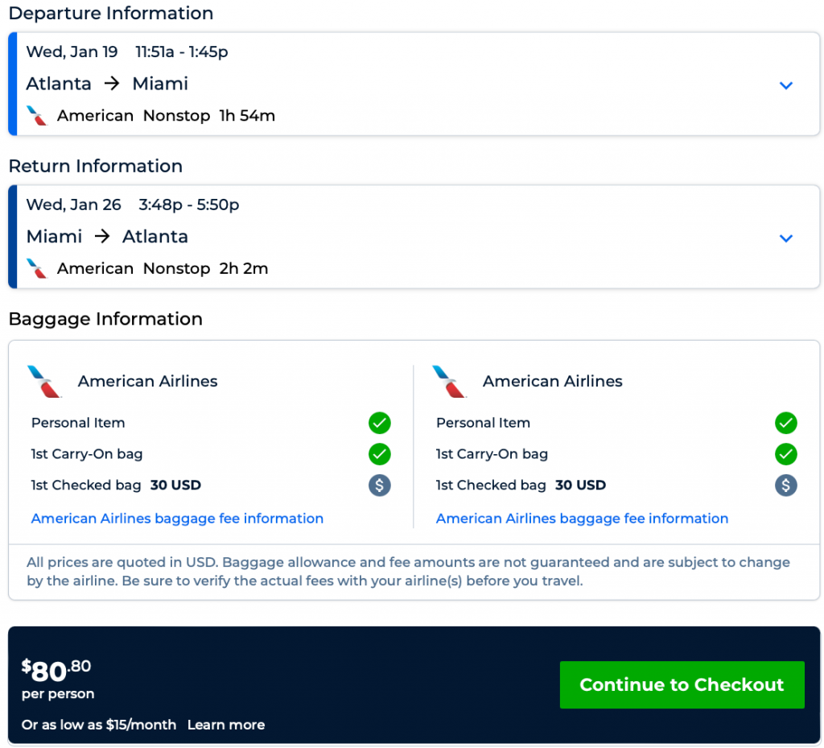Screen dimensions: 824x748
Task: Click dollar icon for left 1st Checked bag
Action: tap(380, 486)
